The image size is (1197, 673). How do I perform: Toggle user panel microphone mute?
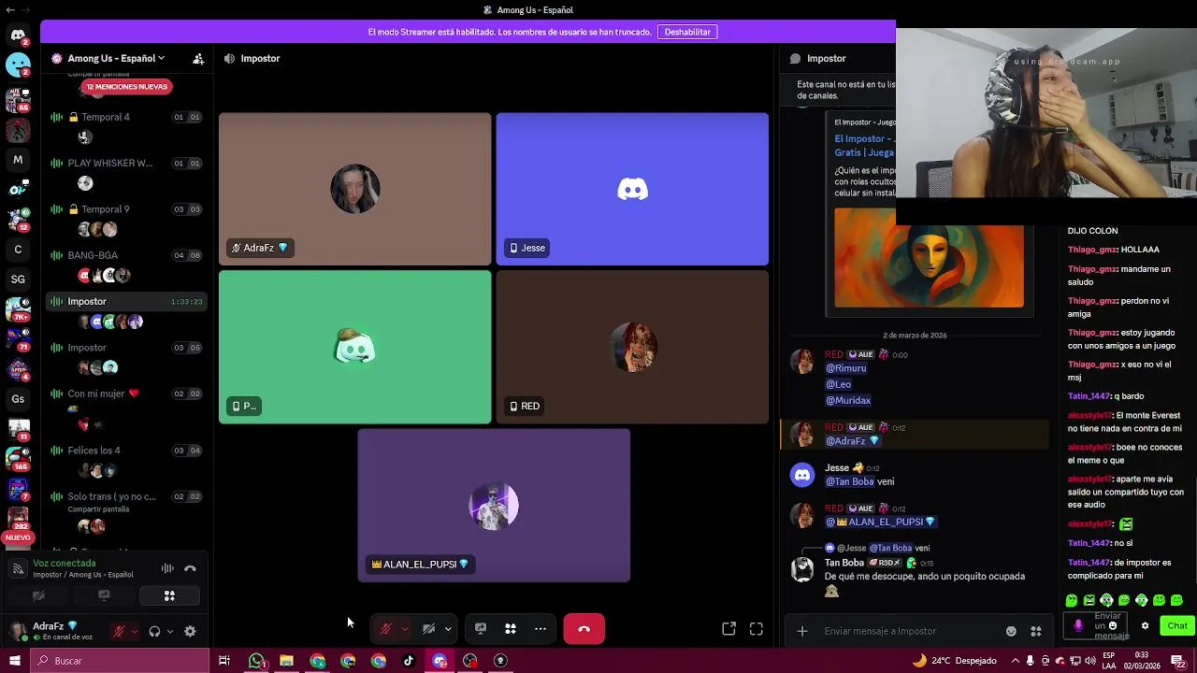(119, 631)
